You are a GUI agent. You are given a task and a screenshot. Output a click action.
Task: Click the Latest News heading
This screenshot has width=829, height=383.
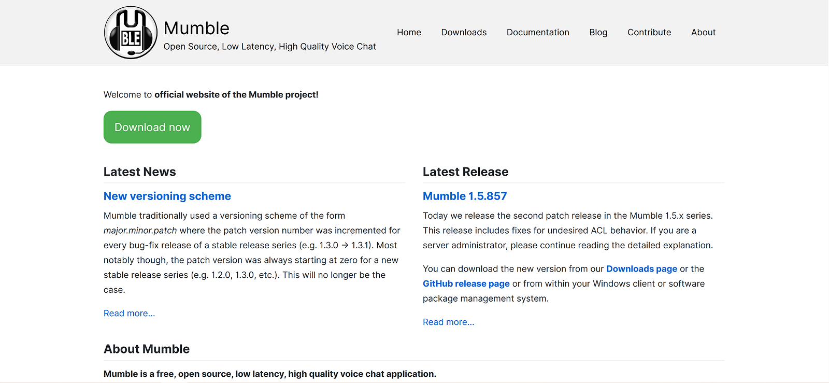(139, 172)
